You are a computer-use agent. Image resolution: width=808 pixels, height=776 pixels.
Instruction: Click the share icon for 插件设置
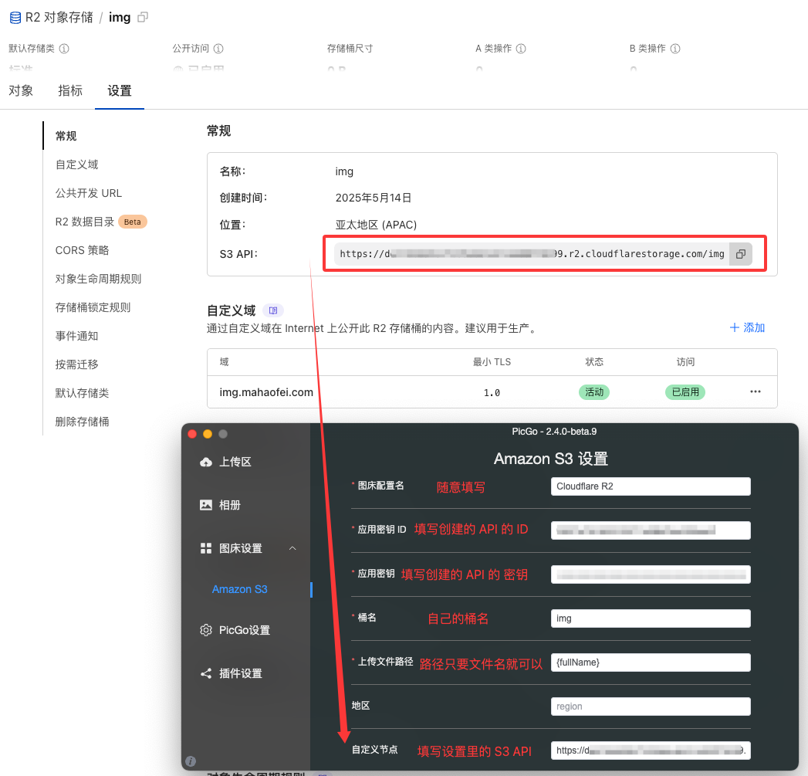(x=206, y=673)
